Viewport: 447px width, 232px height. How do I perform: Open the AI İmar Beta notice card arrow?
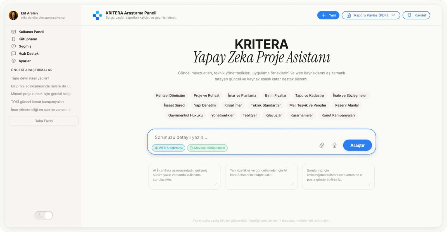tap(216, 184)
